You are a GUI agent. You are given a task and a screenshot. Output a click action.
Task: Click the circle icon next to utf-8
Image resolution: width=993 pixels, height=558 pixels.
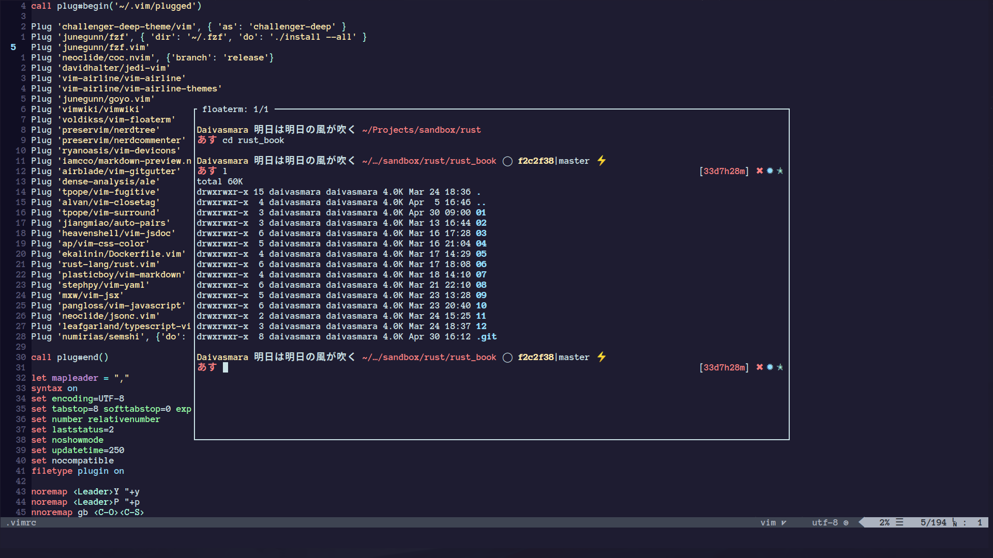click(x=846, y=523)
